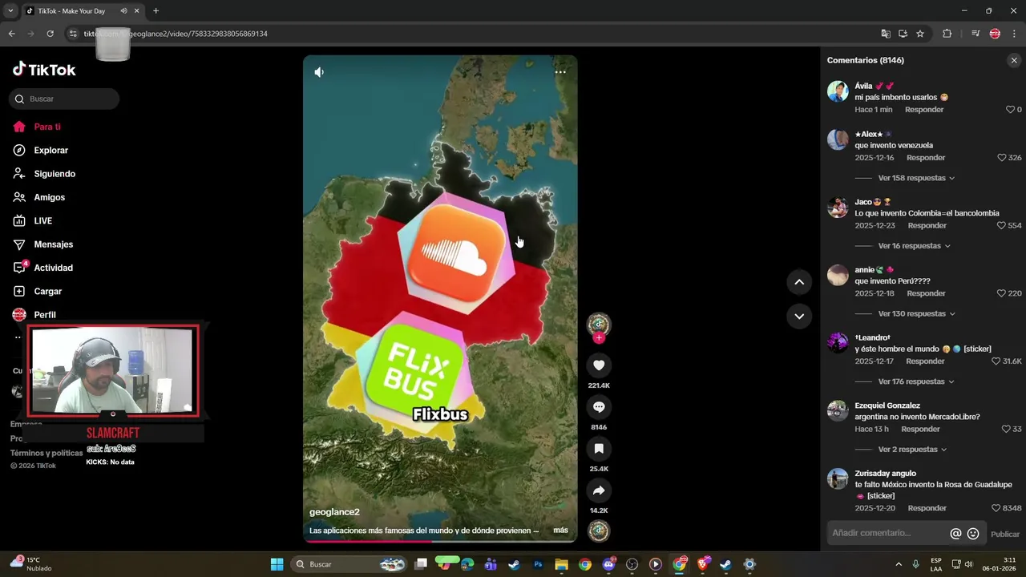
Task: Mute the TikTok video sound
Action: click(x=319, y=72)
